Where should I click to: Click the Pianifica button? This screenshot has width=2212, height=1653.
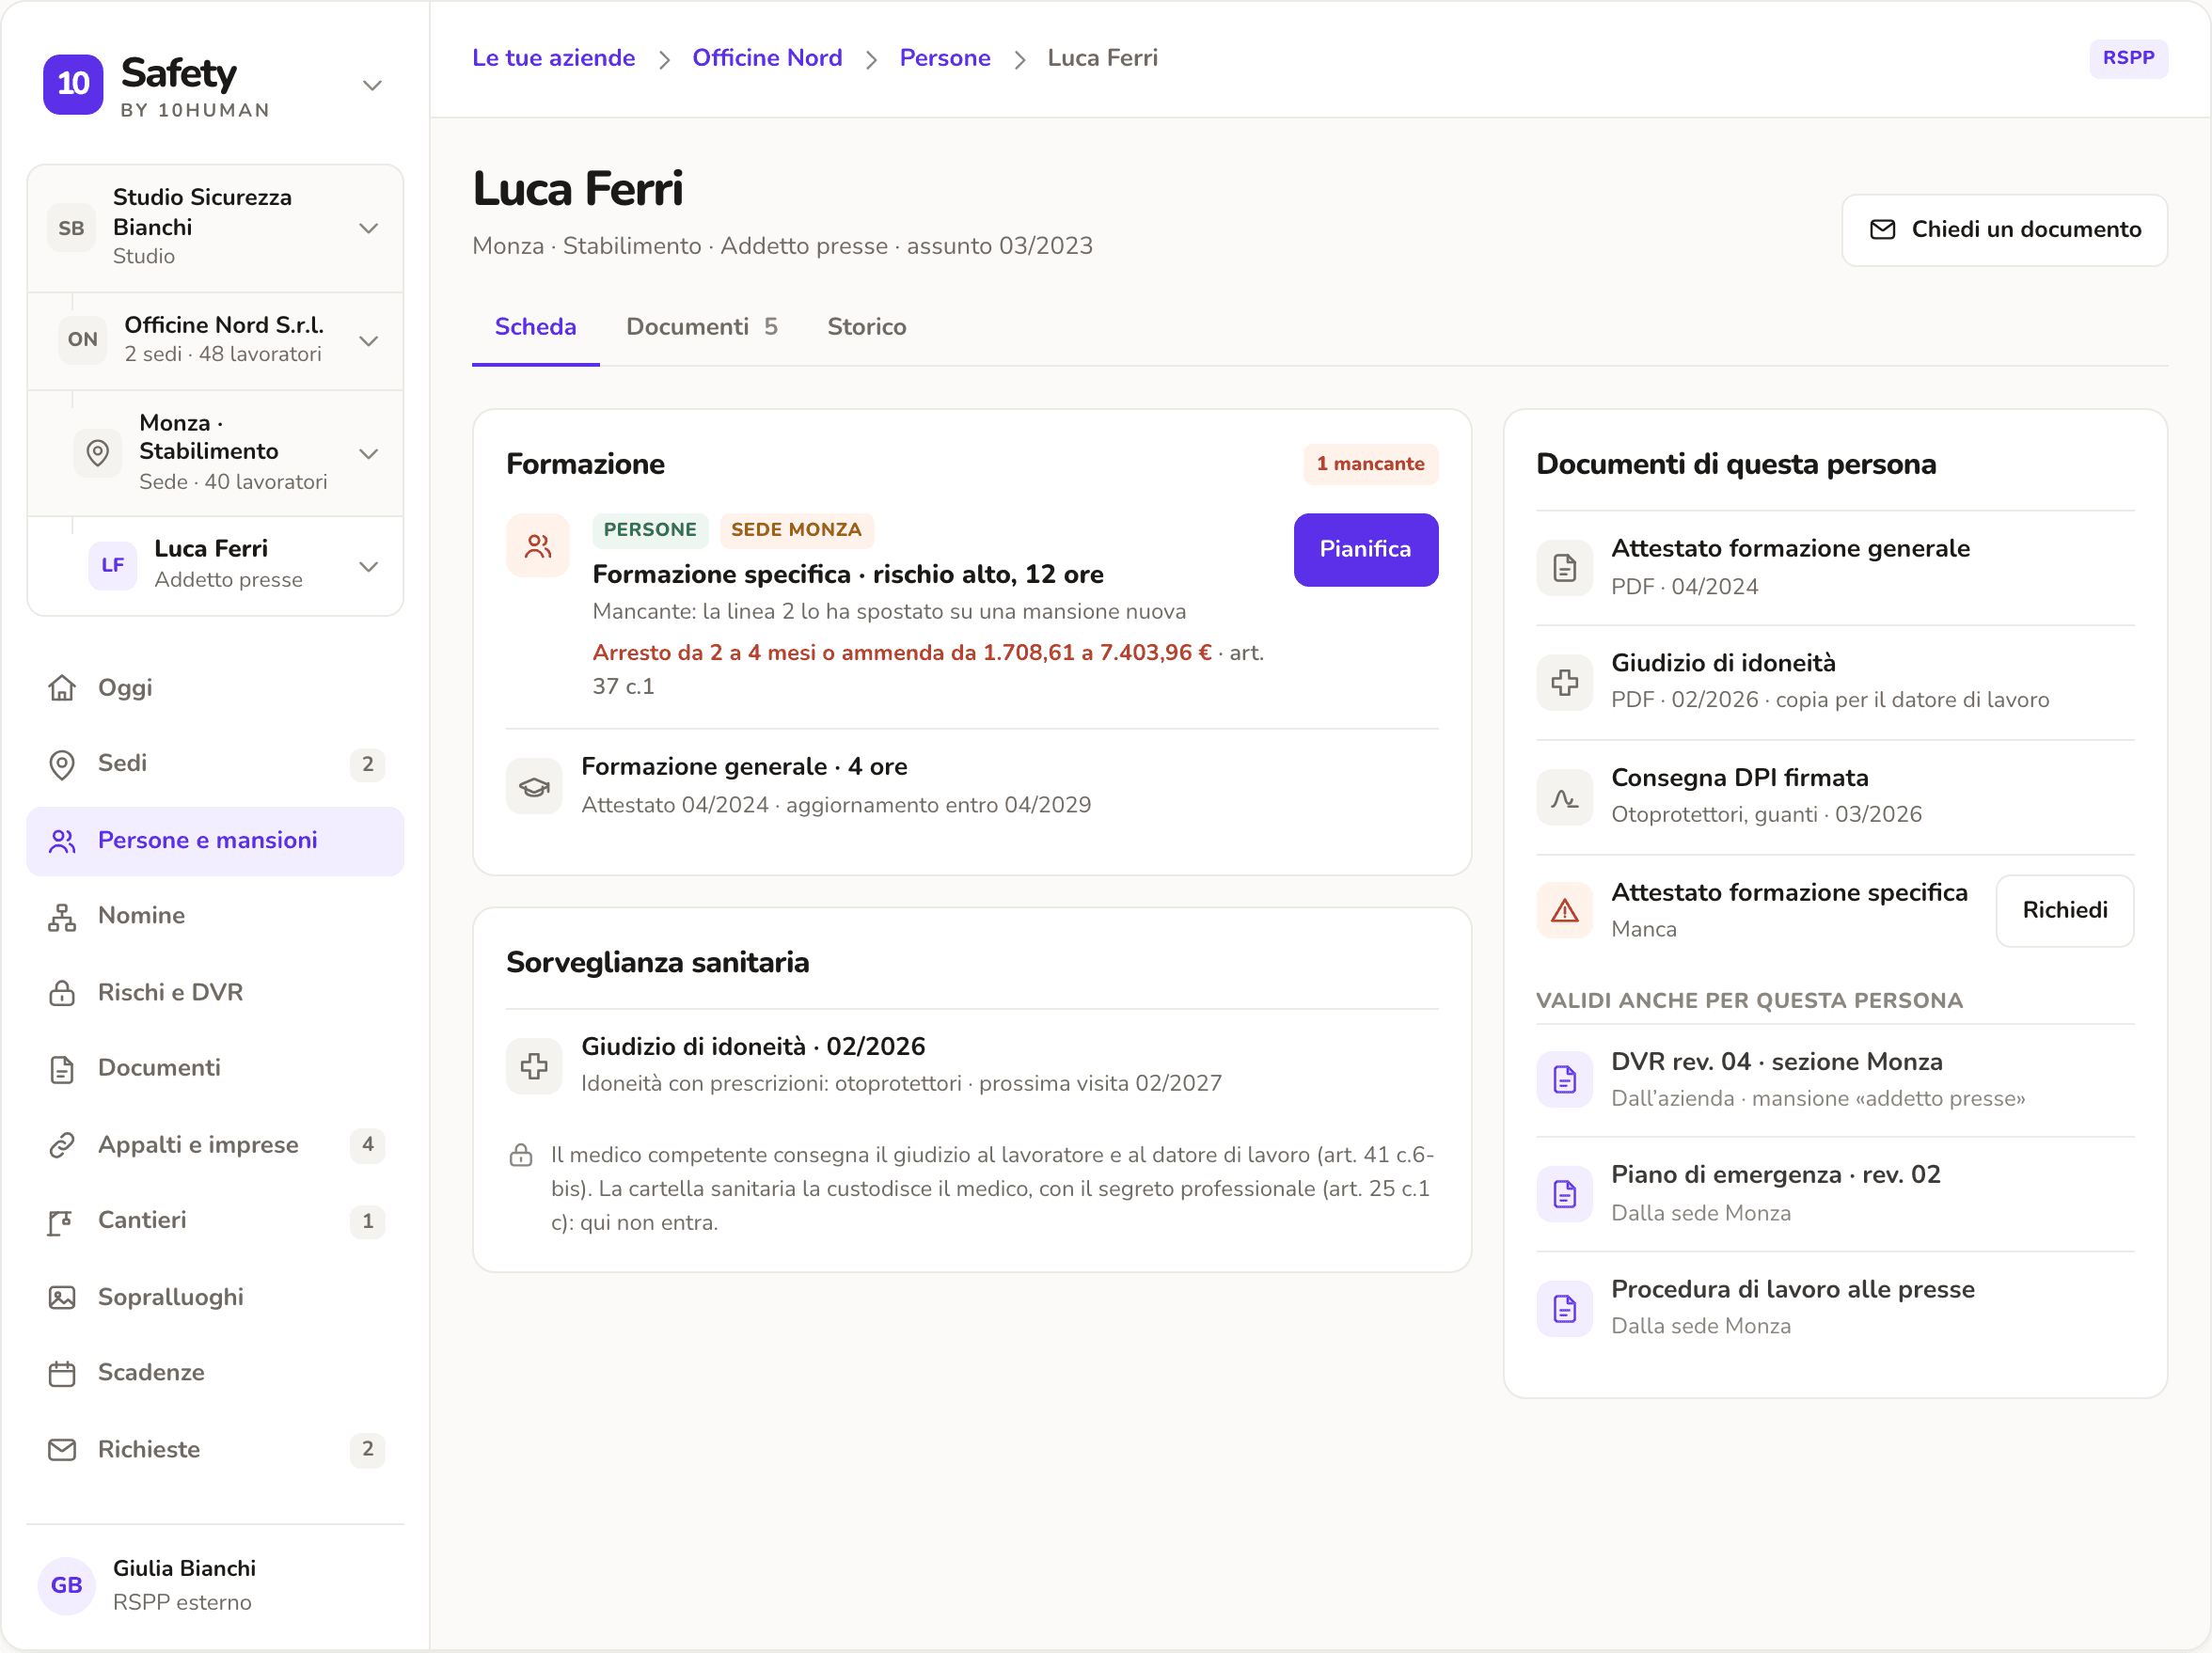(1365, 549)
